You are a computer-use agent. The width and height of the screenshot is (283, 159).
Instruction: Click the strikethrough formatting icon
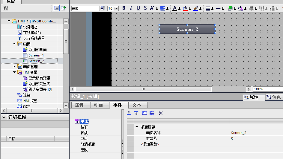[145, 8]
